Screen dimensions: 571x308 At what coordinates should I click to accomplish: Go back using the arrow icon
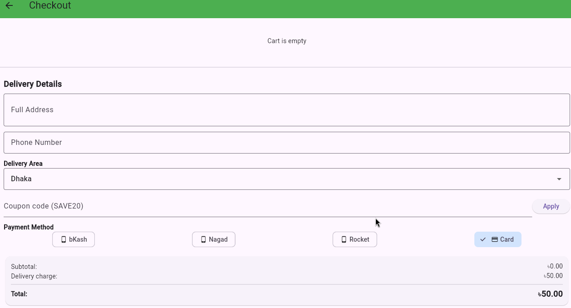coord(9,5)
